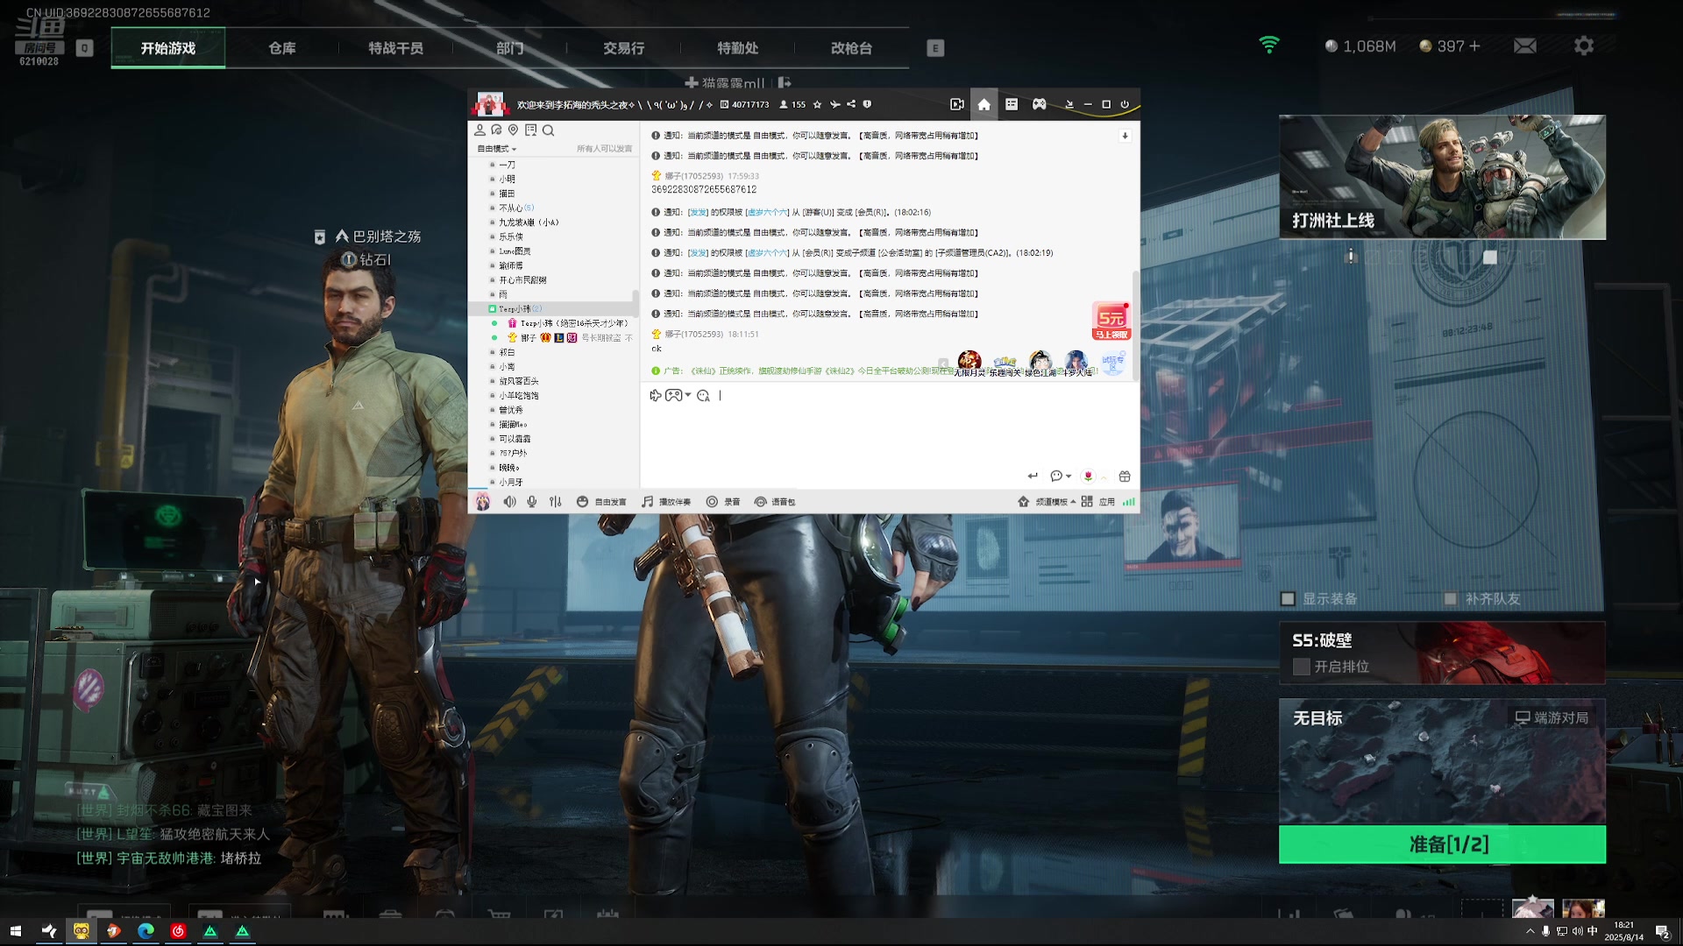
Task: Add currency with the plus beside 397
Action: point(1474,46)
